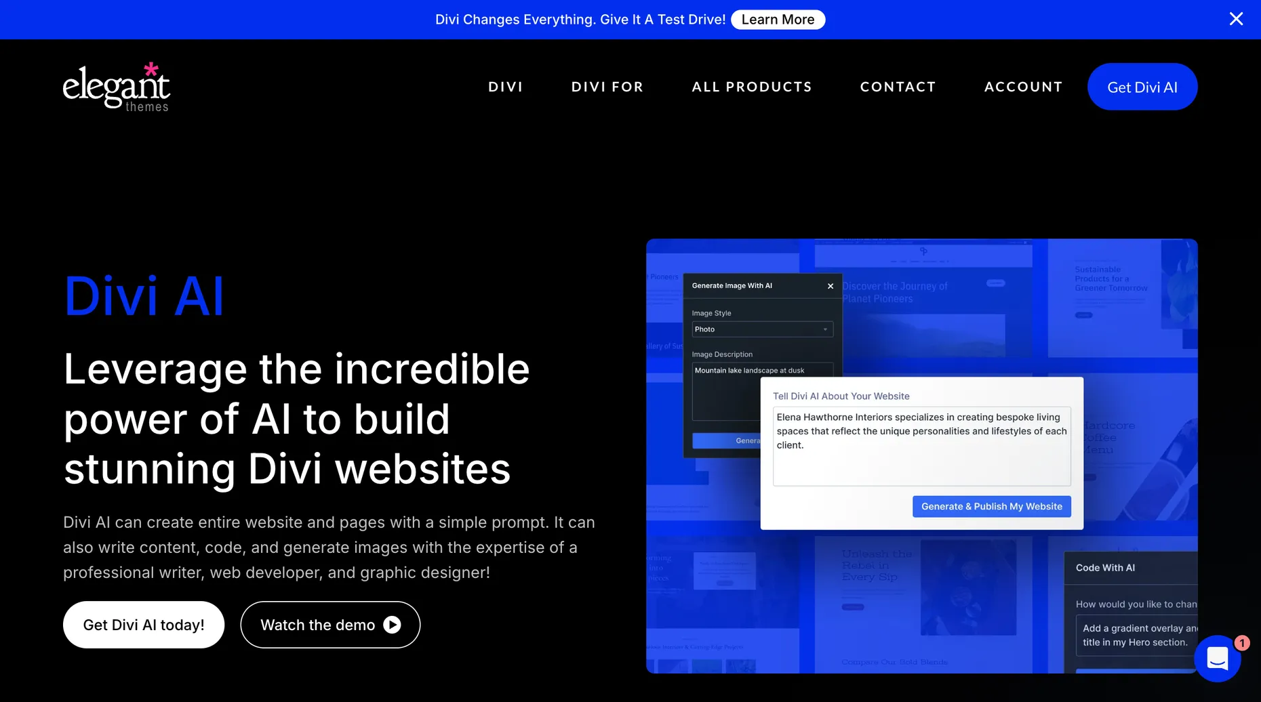Open the ACCOUNT menu item
Screen dimensions: 1261x702
coord(1023,87)
